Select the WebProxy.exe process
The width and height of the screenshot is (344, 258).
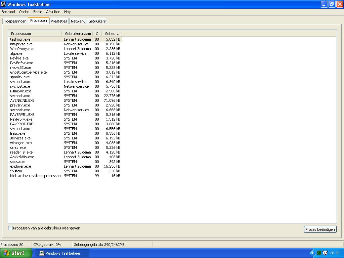click(66, 49)
